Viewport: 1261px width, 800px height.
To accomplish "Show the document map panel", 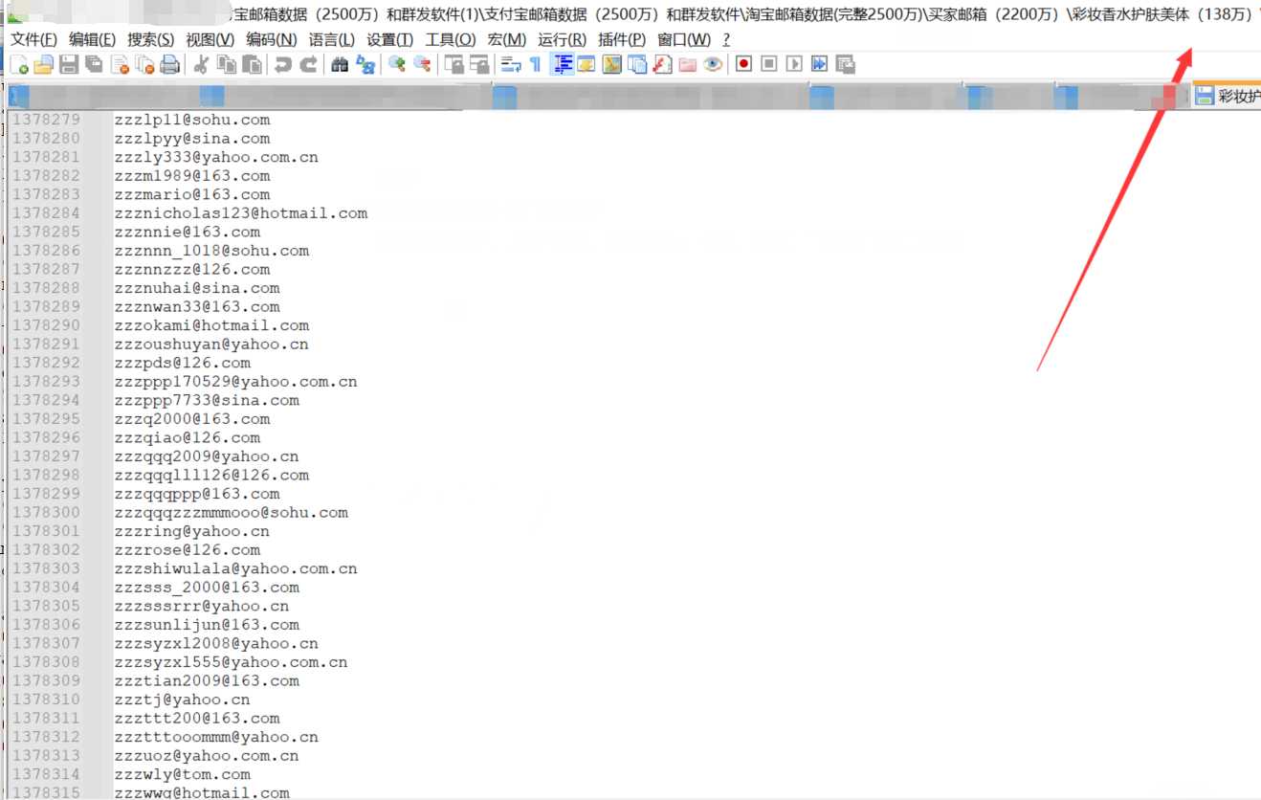I will [x=612, y=64].
